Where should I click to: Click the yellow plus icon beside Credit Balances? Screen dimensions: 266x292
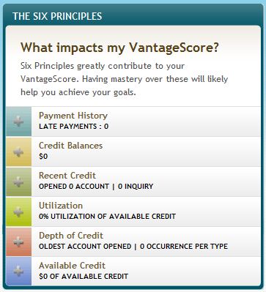point(18,151)
